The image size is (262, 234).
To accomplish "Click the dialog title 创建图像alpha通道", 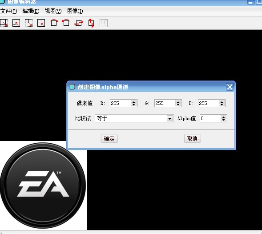I will click(x=103, y=87).
